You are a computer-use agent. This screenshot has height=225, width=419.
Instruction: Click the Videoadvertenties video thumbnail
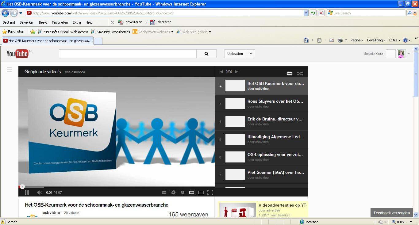[237, 210]
